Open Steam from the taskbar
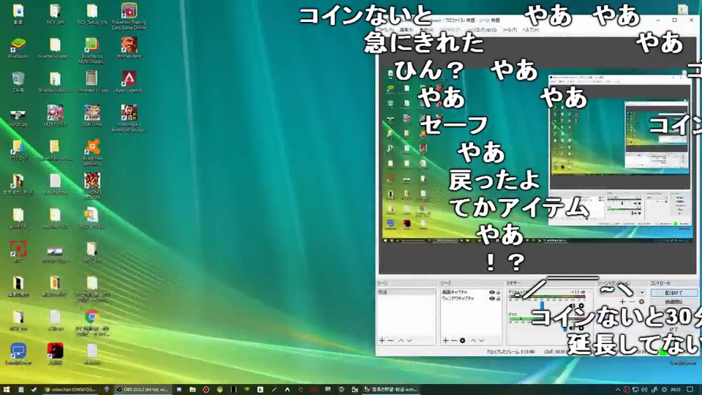 (x=34, y=390)
